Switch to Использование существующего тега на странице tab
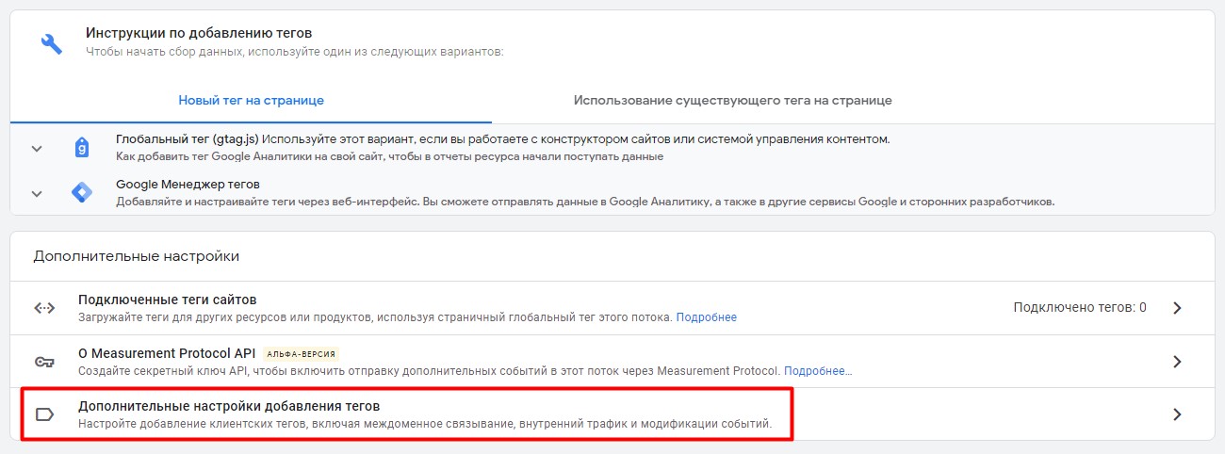 click(732, 100)
